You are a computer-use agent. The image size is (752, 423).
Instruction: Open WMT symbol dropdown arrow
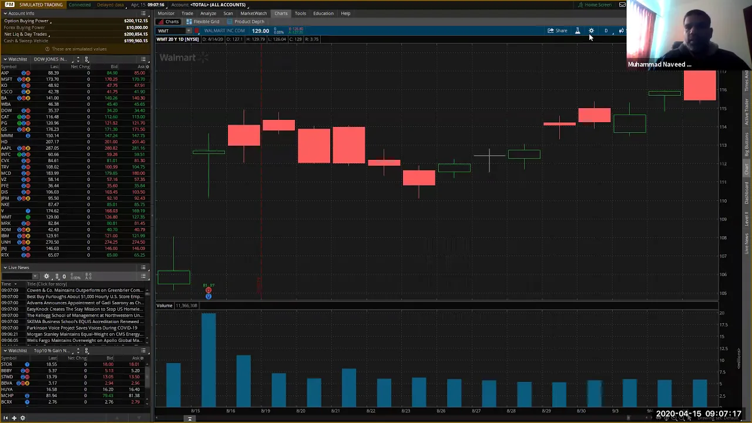[188, 31]
